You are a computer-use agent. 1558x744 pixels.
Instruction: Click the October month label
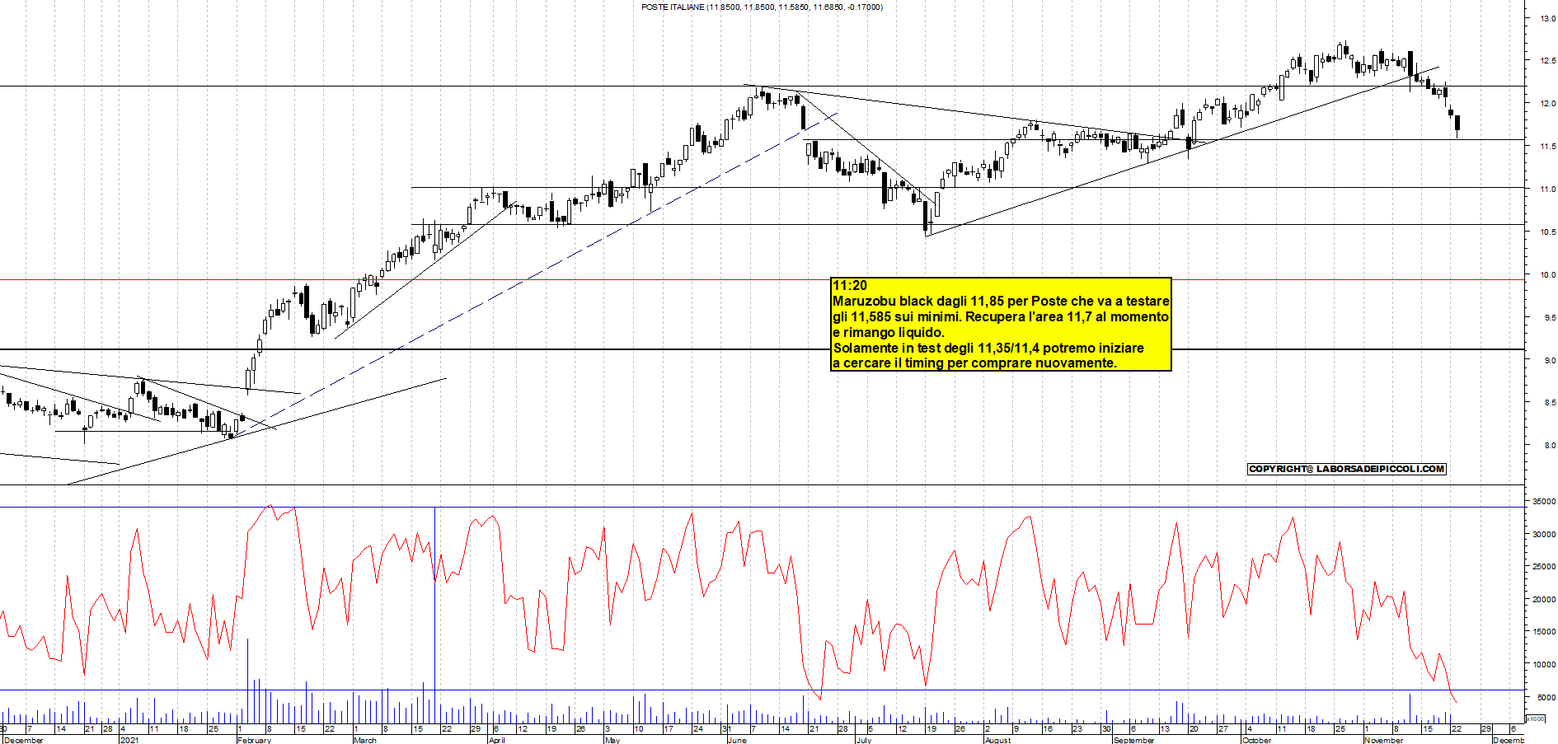click(x=1256, y=740)
